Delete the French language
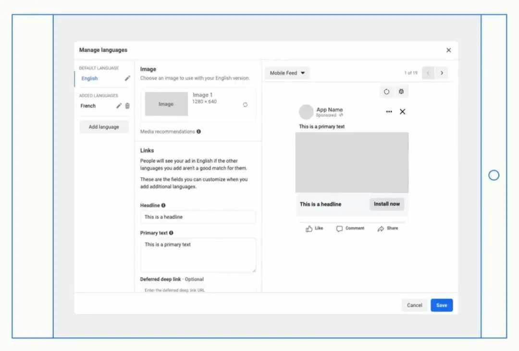Screen dimensions: 519x351 pos(127,106)
